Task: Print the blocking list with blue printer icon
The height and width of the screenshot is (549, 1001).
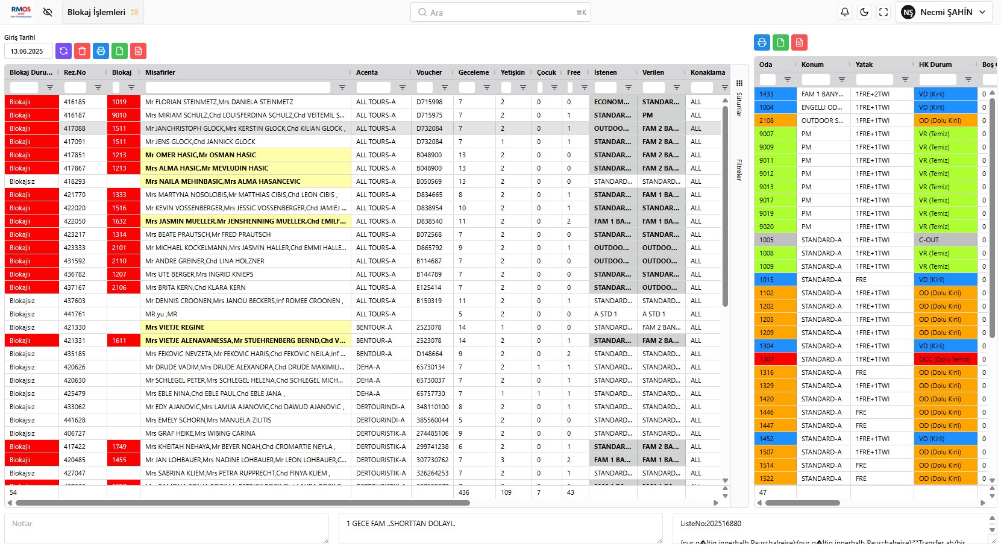Action: click(101, 51)
